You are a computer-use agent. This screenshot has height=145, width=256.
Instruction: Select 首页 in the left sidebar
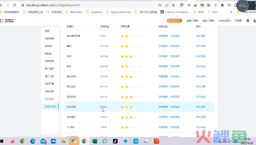47,31
